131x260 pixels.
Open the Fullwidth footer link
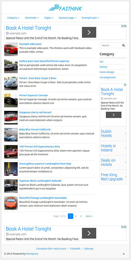pos(75,249)
